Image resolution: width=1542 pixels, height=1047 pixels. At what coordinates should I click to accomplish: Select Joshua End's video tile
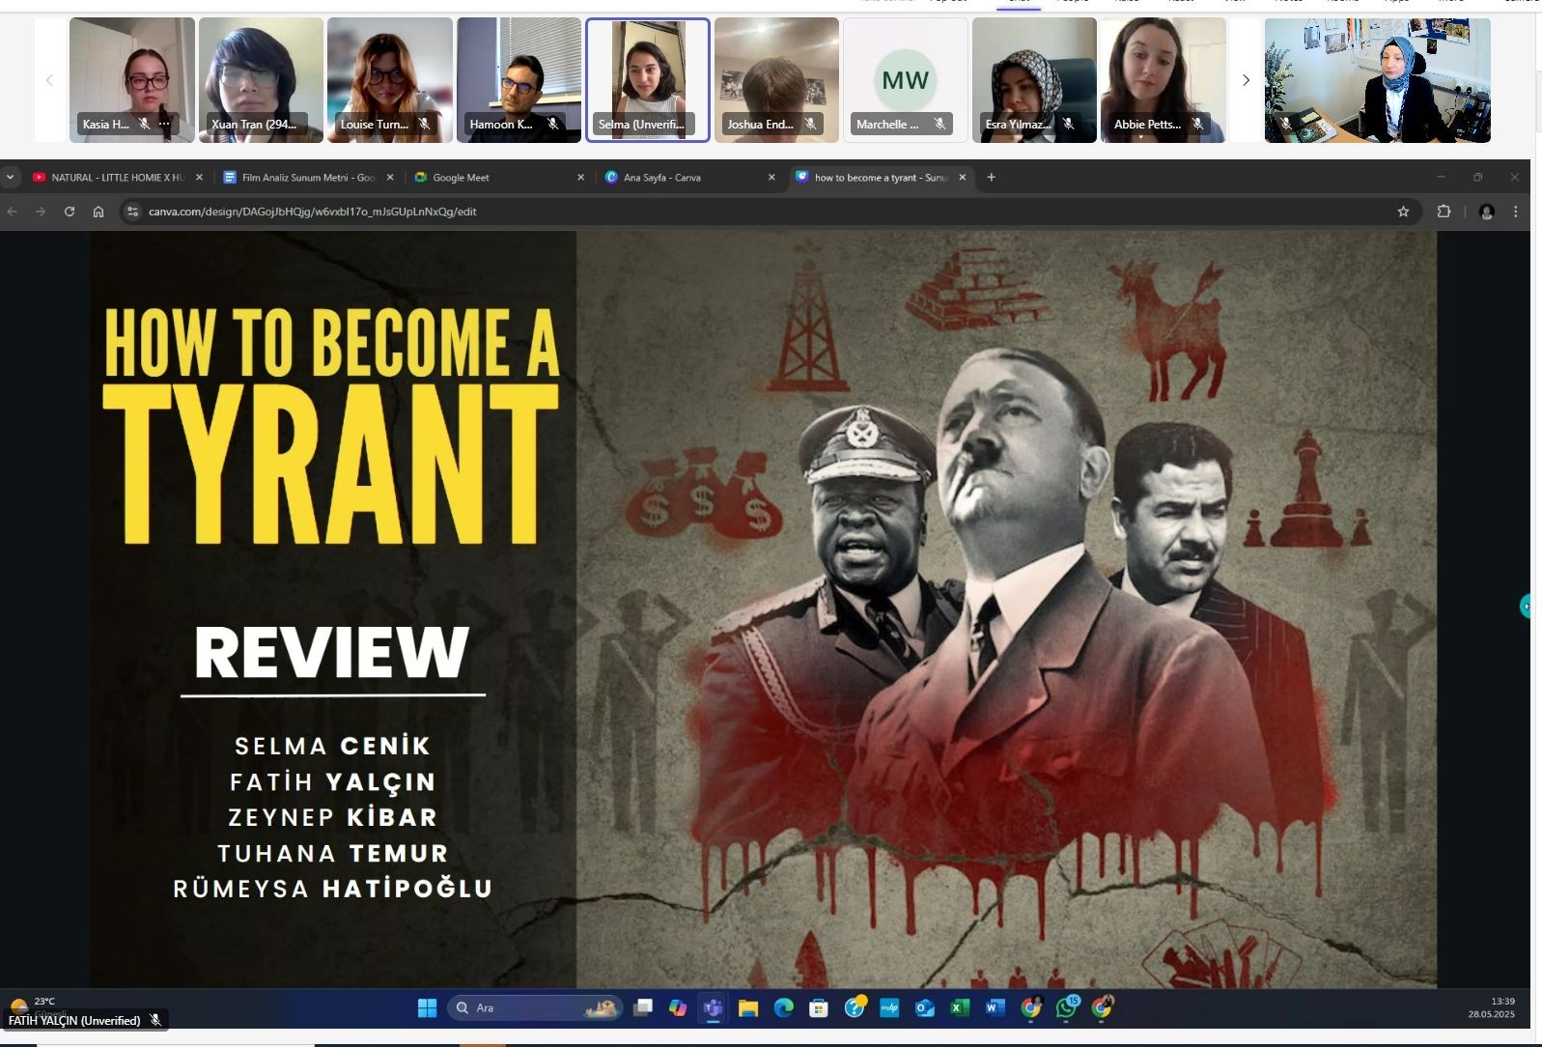776,80
